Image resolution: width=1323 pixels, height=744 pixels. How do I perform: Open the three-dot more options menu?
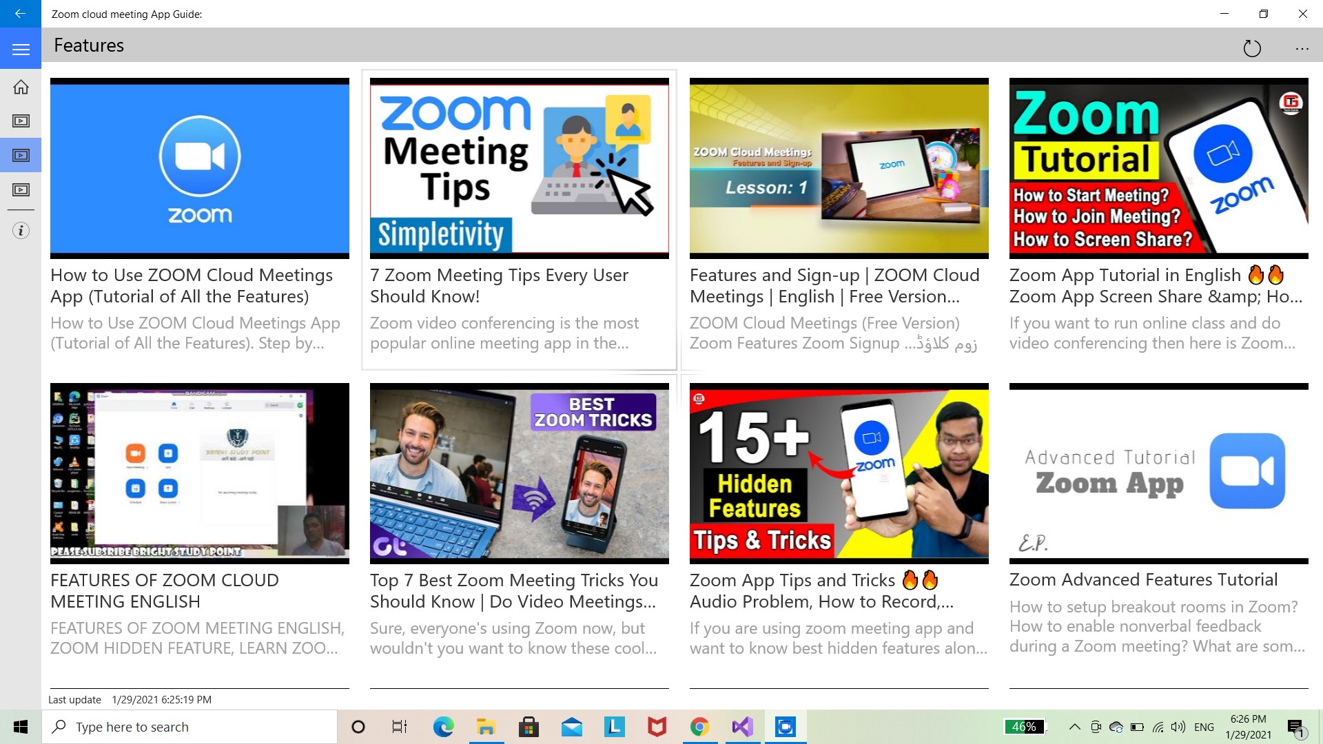tap(1302, 48)
